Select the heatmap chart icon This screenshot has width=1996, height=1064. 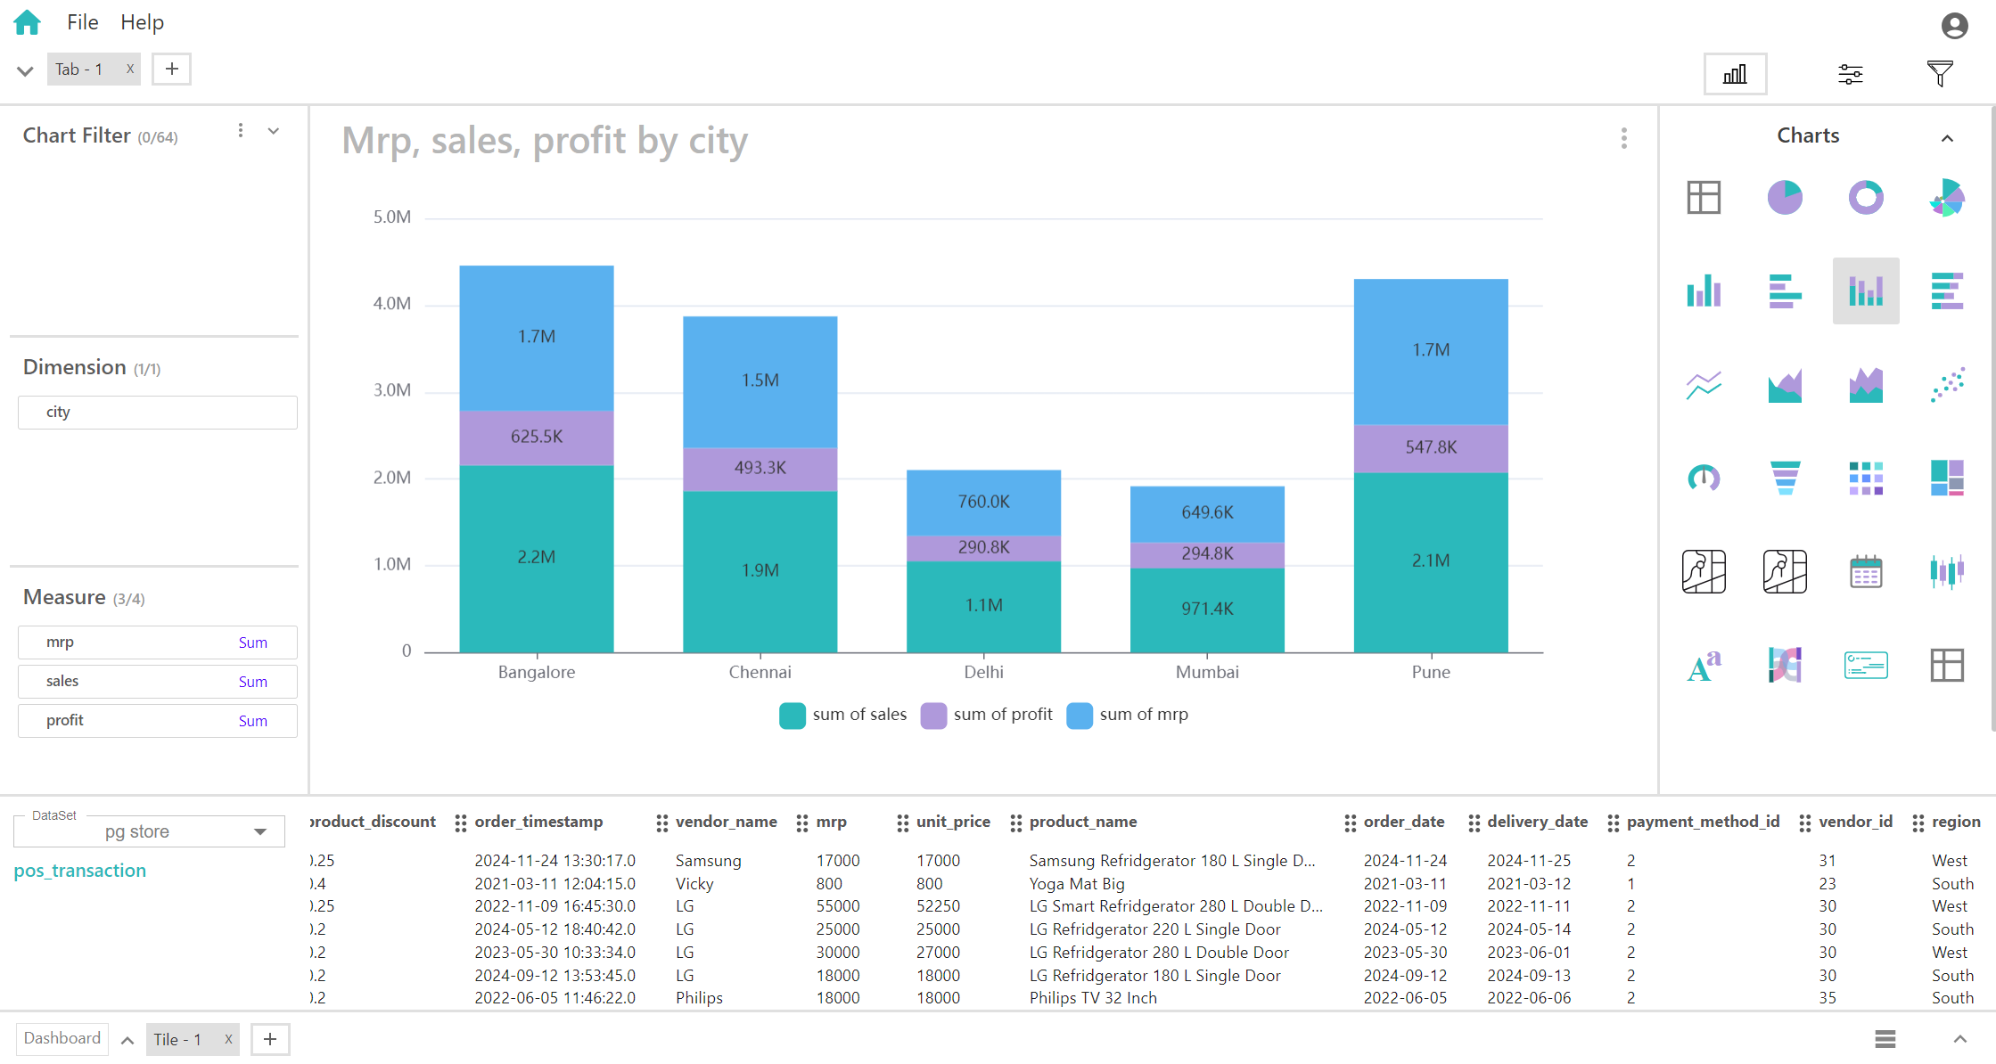[1866, 478]
